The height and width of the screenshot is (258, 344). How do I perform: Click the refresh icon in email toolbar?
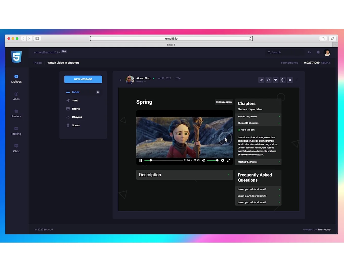pyautogui.click(x=268, y=80)
